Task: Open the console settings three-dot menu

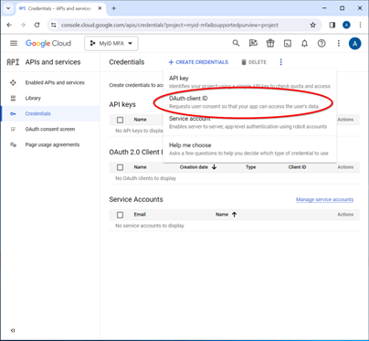Action: (x=339, y=44)
